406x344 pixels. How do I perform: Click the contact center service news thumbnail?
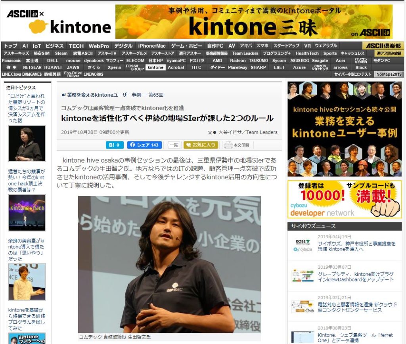[x=303, y=306]
